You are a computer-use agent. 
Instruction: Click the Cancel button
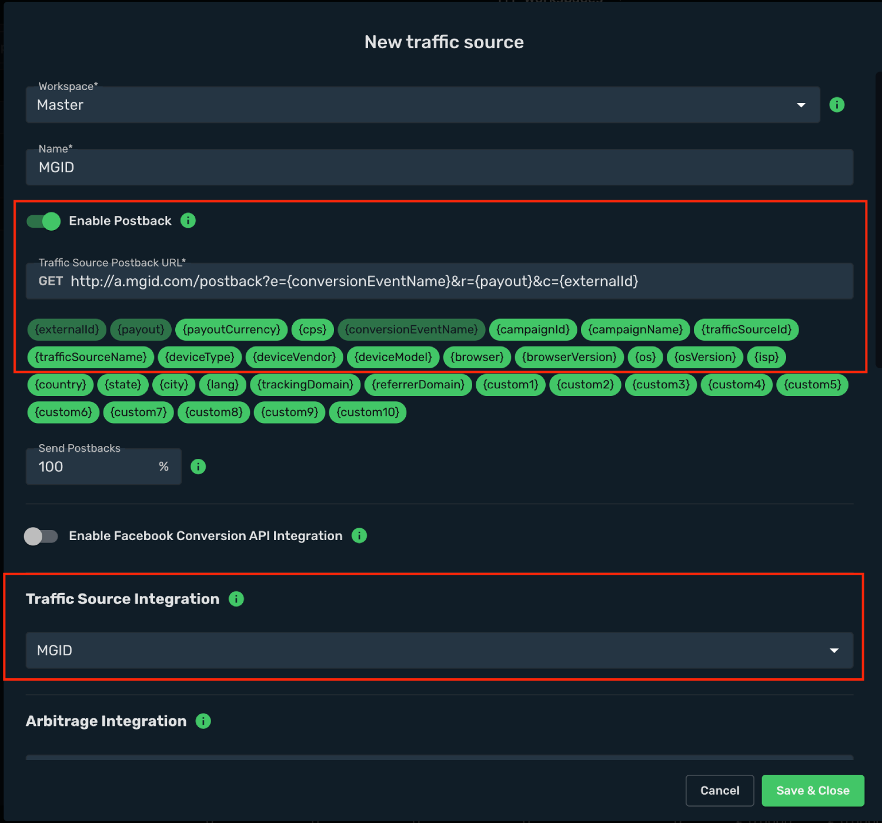720,791
